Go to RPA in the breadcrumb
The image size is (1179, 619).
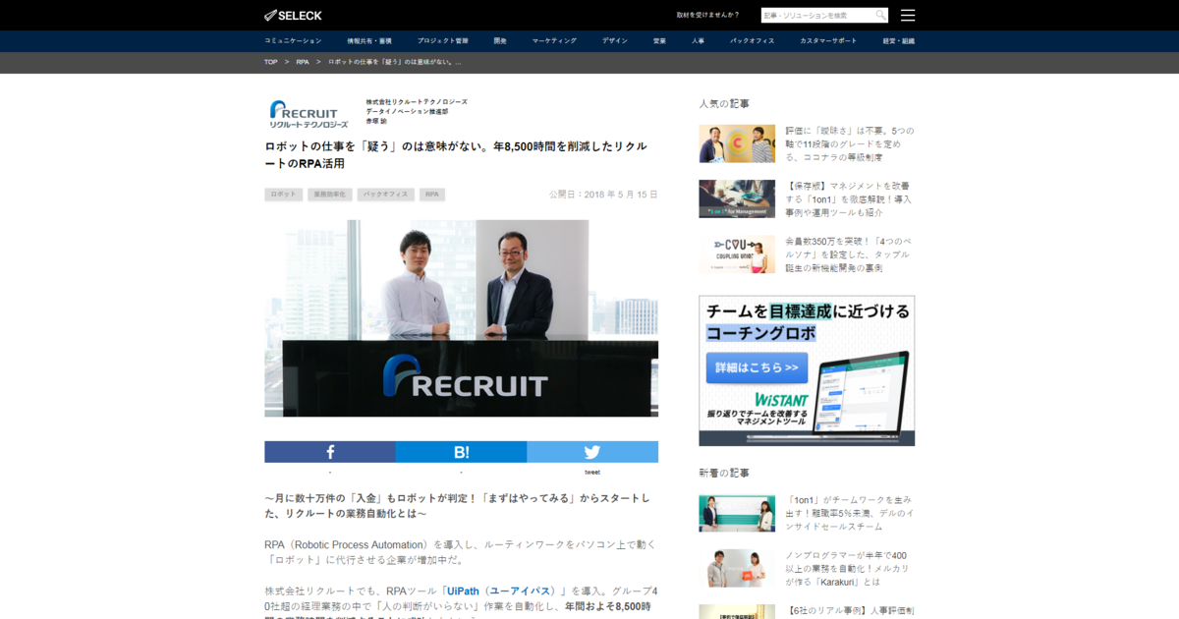[303, 62]
